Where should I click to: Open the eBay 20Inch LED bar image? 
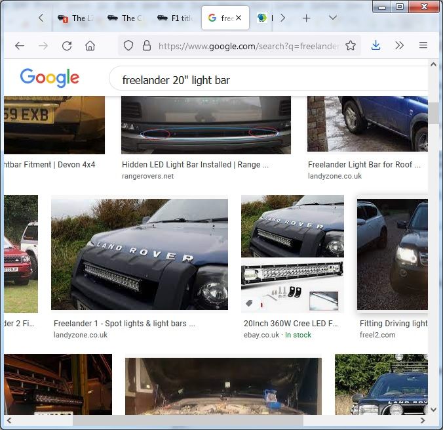pyautogui.click(x=292, y=254)
